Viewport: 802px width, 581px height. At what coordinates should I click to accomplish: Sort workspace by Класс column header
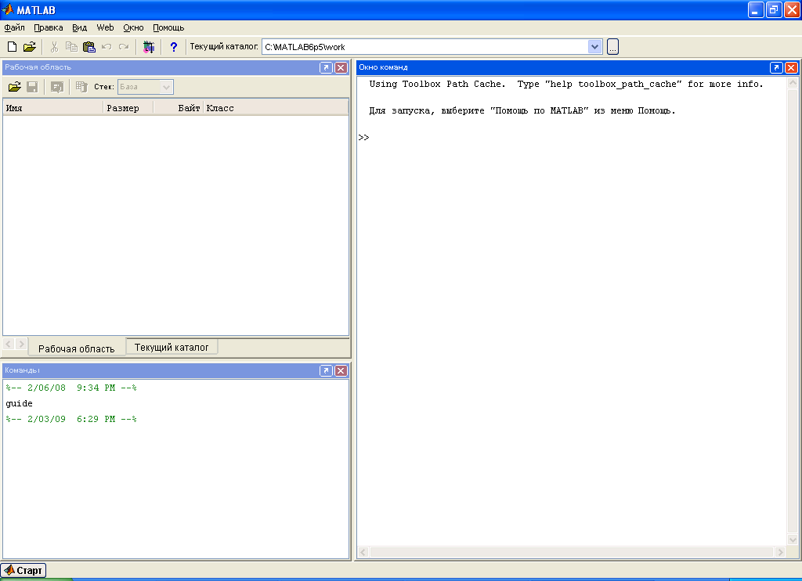tap(276, 108)
